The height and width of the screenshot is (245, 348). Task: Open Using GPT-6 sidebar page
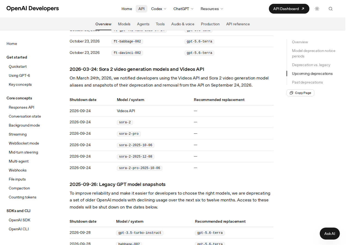[19, 75]
